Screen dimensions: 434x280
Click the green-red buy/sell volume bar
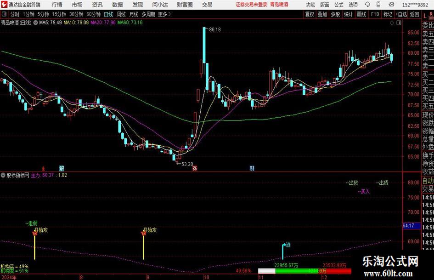coord(305,271)
